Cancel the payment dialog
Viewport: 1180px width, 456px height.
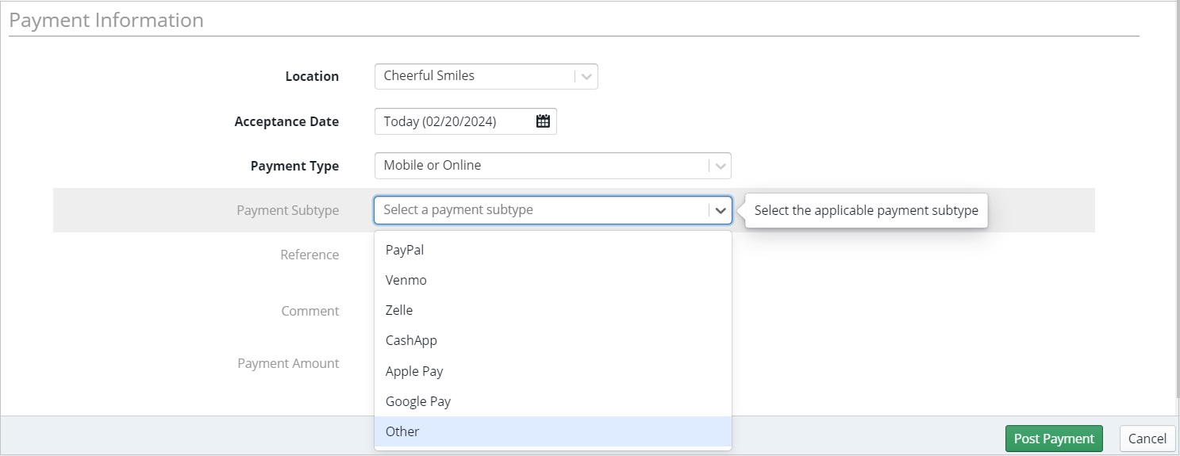(x=1147, y=439)
